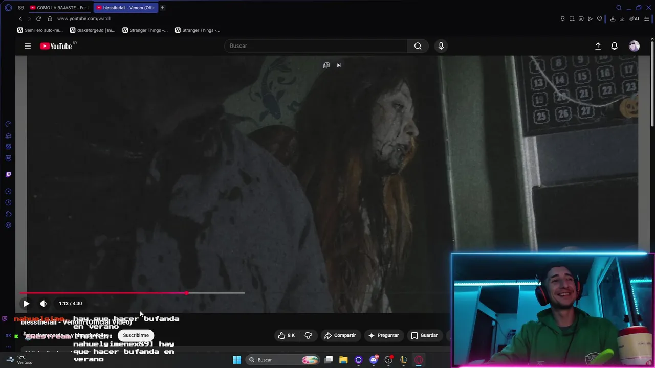Click YouTube search magnifier button
The image size is (655, 368).
418,46
